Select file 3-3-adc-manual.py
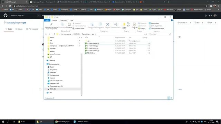This screenshot has height=124, width=221. (93, 43)
